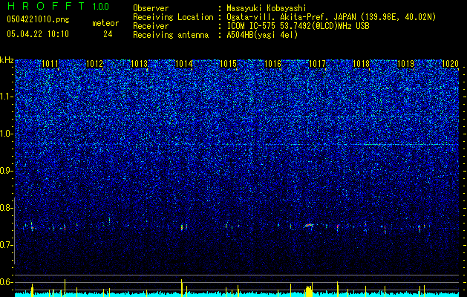Click the 1019 time marker
The width and height of the screenshot is (467, 297).
pyautogui.click(x=405, y=64)
